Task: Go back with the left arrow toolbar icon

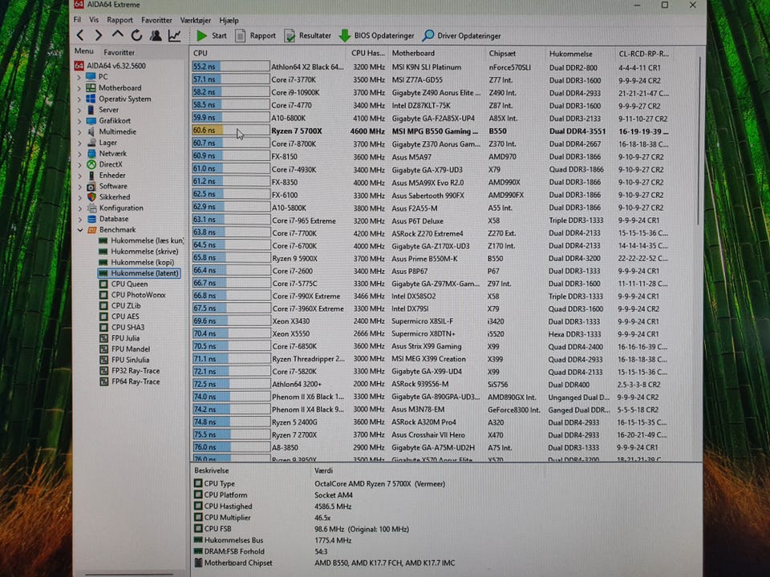Action: coord(80,35)
